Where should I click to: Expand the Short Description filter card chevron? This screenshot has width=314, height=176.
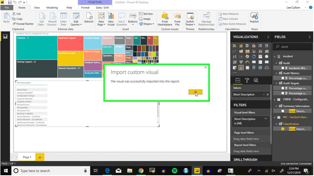266,119
